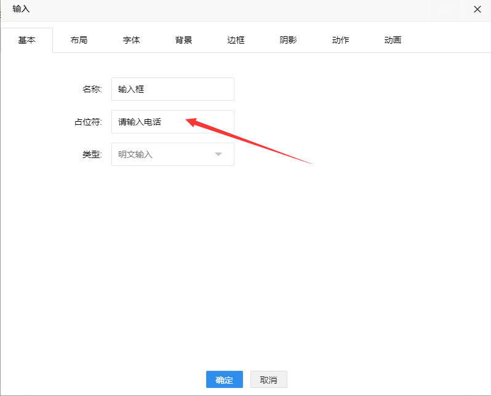
Task: Go to the 背景 tab
Action: (x=183, y=40)
